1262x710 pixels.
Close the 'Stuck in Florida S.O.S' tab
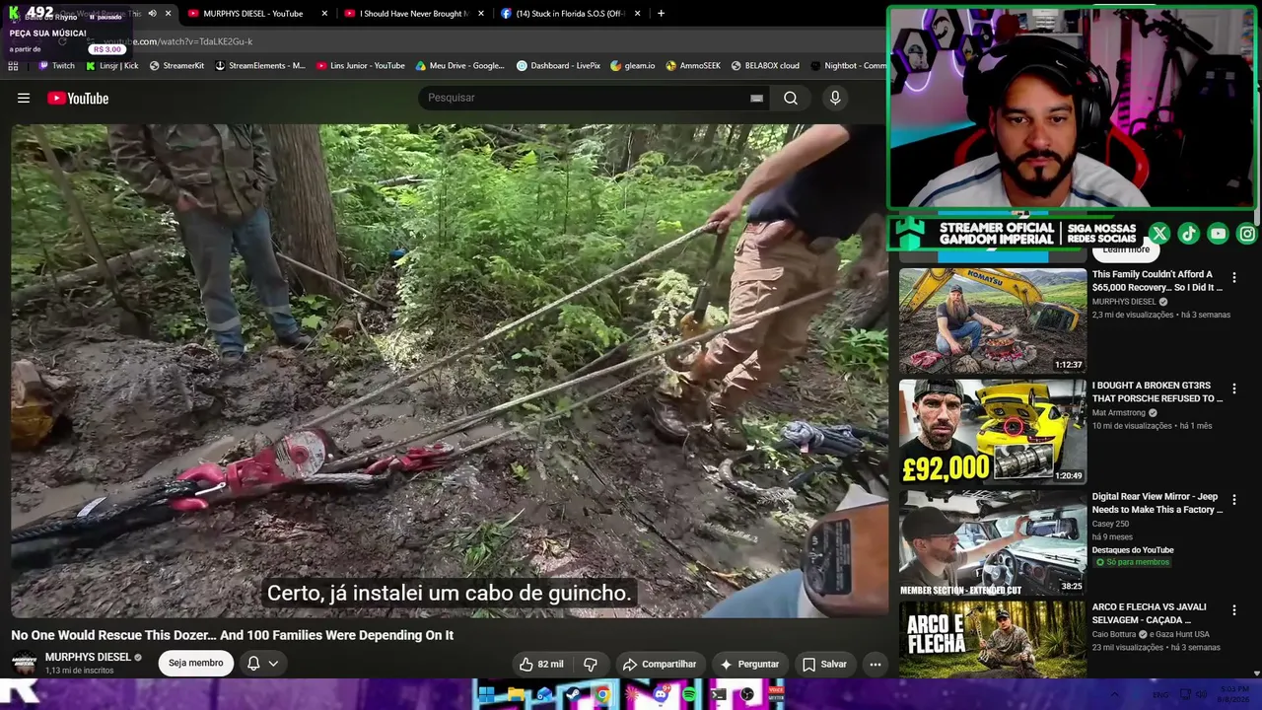click(x=637, y=14)
